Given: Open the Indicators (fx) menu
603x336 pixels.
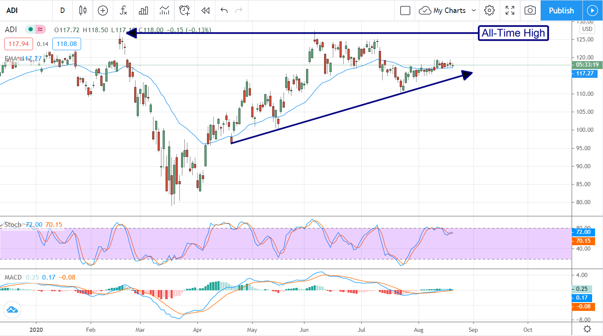Looking at the screenshot, I should pyautogui.click(x=123, y=10).
